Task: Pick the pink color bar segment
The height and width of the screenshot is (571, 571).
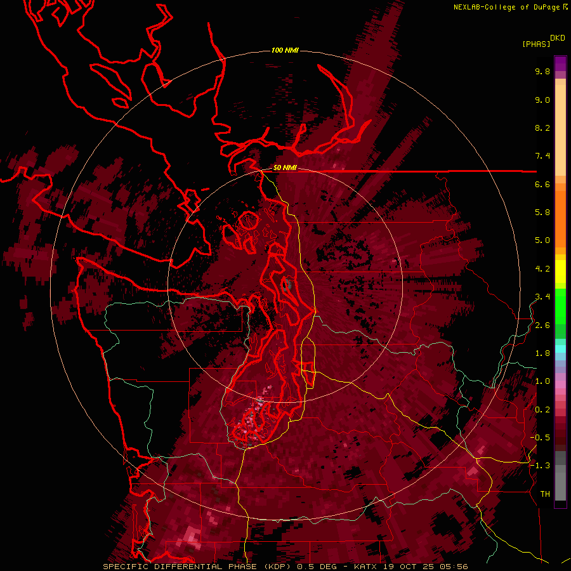Action: click(x=560, y=384)
